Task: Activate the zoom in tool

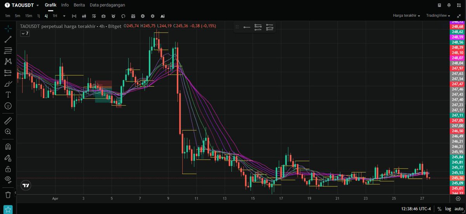Action: (8, 132)
